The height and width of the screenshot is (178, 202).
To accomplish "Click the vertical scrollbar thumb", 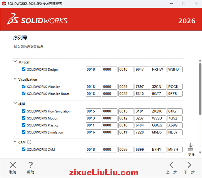I will 200,89.
